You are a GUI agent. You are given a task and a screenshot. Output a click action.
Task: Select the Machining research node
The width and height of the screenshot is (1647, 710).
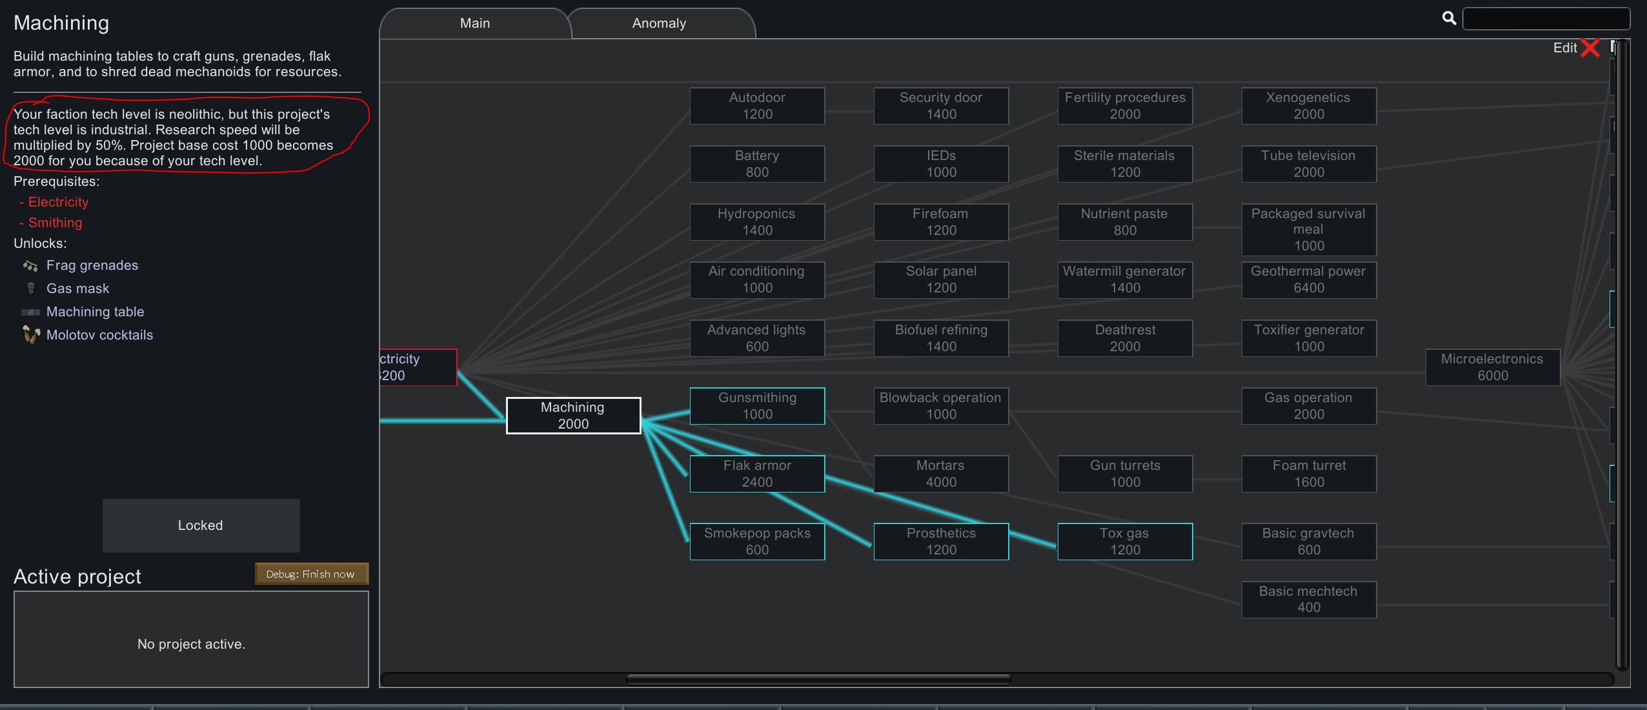tap(573, 416)
